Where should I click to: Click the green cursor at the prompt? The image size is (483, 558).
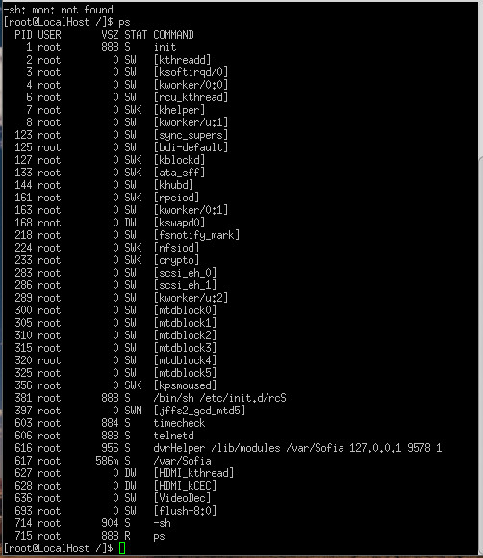click(122, 548)
